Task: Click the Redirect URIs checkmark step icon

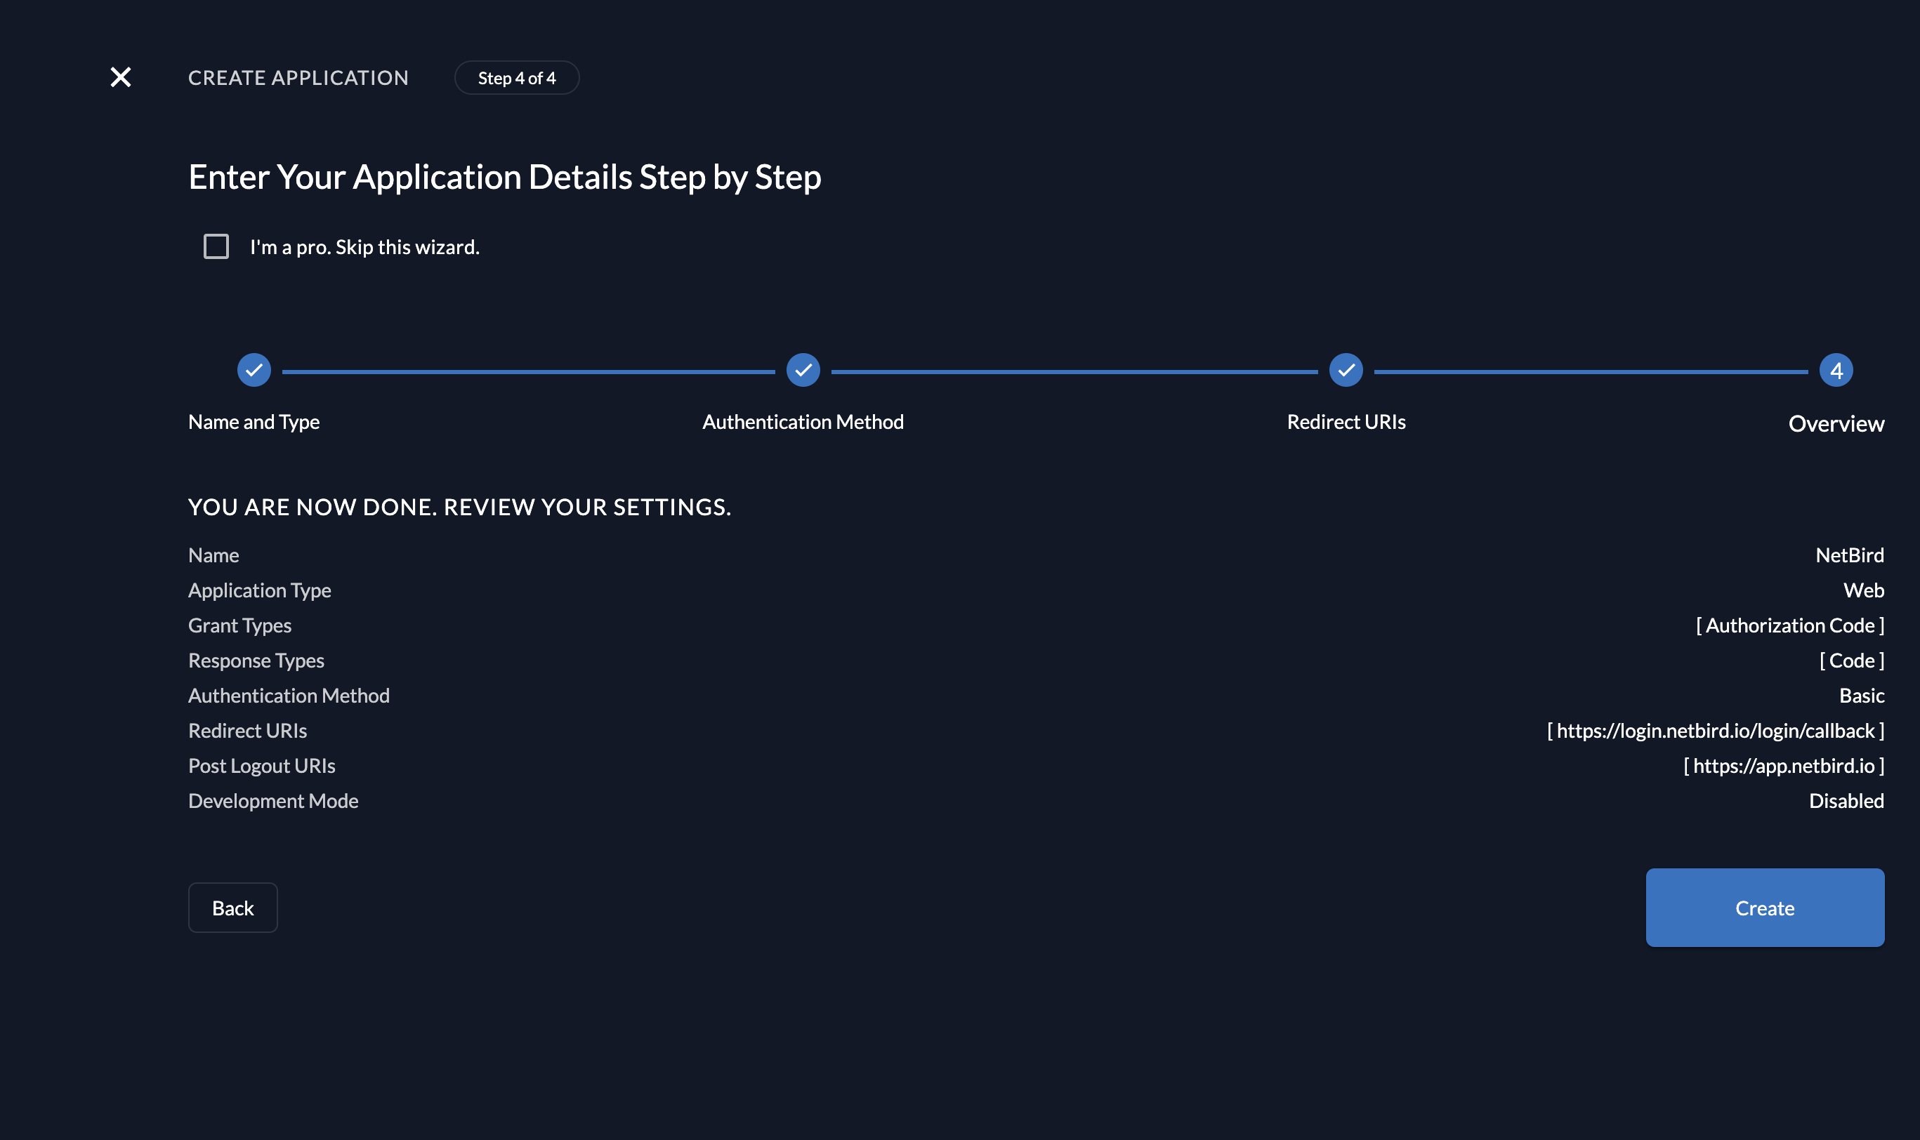Action: pos(1346,370)
